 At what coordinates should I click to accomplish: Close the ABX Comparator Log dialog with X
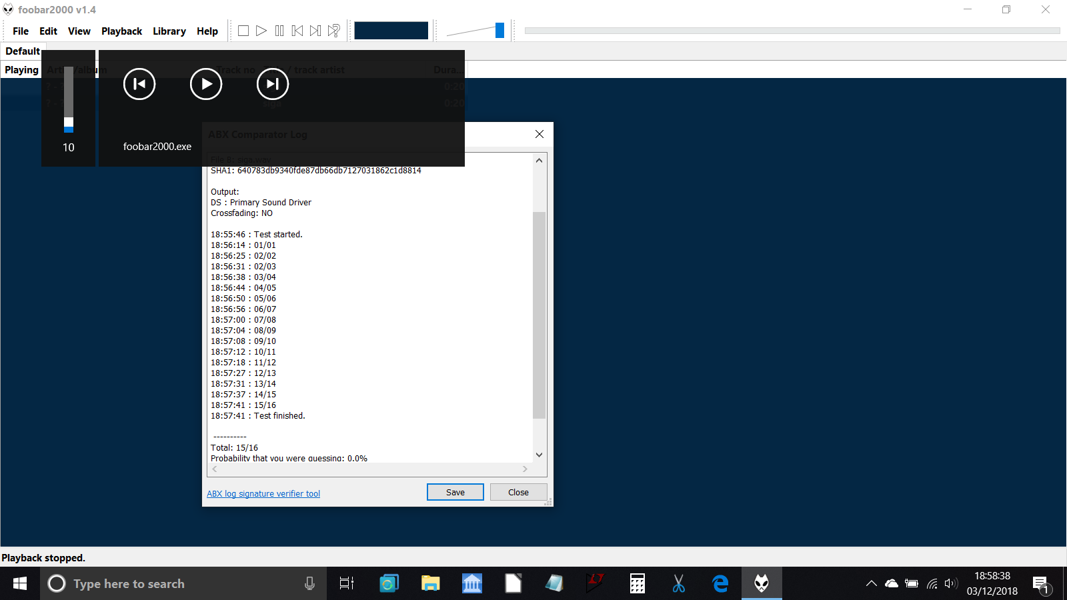[x=540, y=134]
